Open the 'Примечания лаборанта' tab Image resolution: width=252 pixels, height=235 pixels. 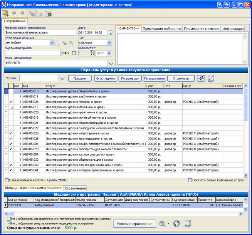162,29
